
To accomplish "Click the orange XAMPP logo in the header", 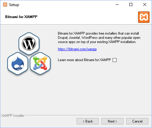I will (143, 17).
